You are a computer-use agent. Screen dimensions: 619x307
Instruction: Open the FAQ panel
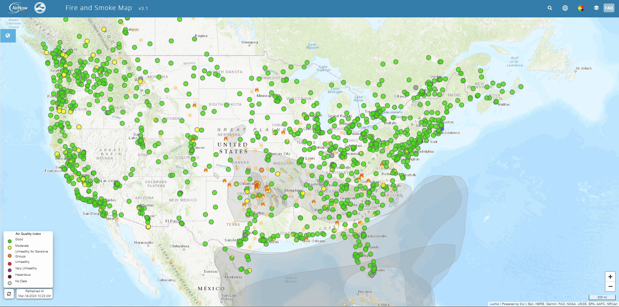[x=608, y=8]
